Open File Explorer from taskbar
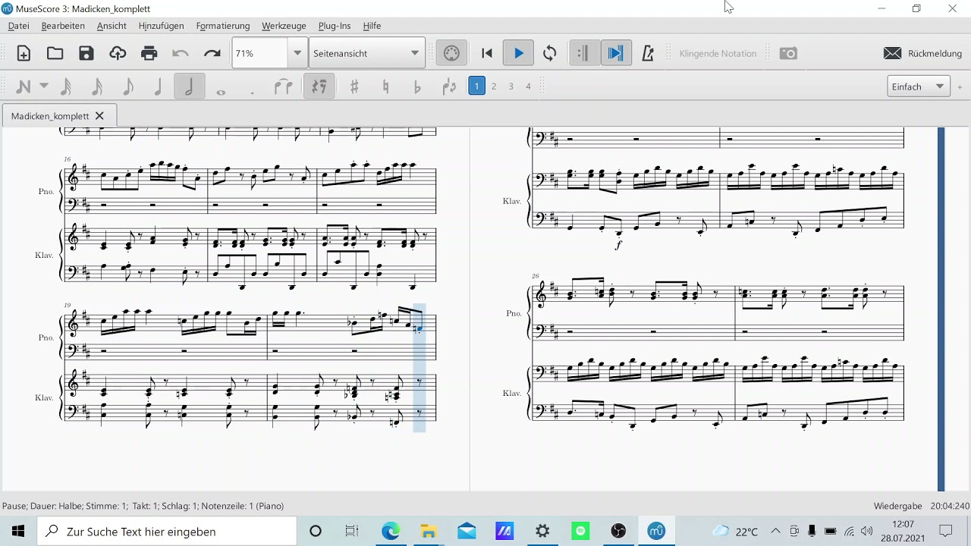 click(429, 531)
